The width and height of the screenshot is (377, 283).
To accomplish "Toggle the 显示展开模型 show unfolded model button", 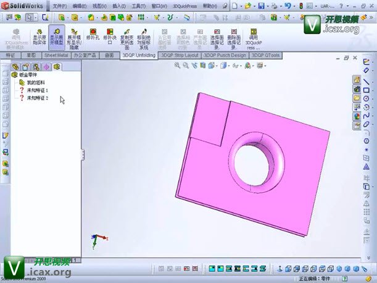I will tap(57, 37).
